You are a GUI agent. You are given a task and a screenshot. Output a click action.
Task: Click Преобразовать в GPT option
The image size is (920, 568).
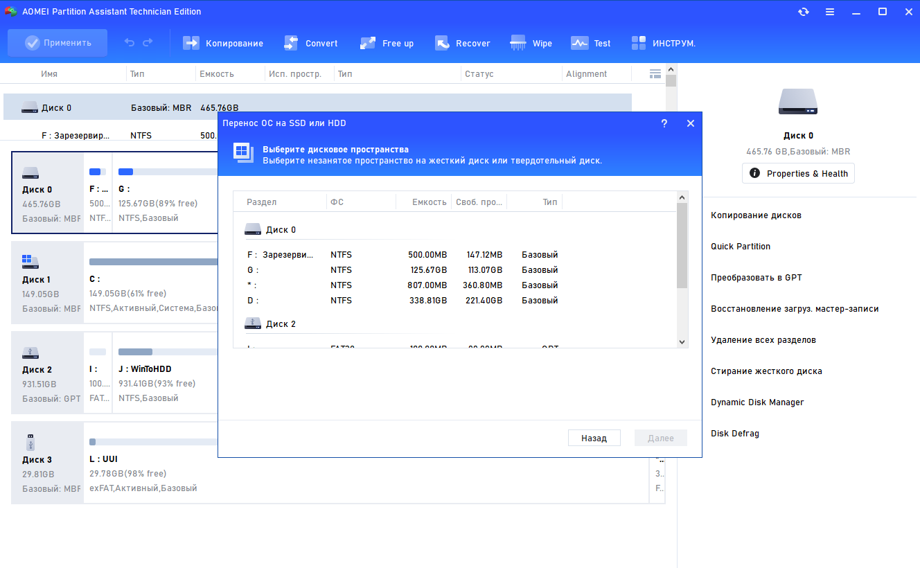pos(757,278)
